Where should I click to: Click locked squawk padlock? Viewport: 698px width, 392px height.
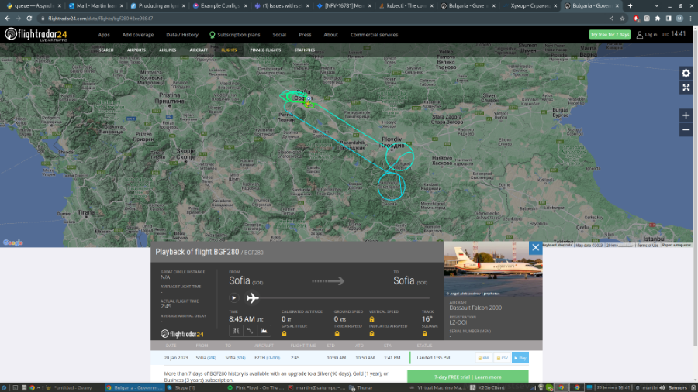(x=424, y=333)
